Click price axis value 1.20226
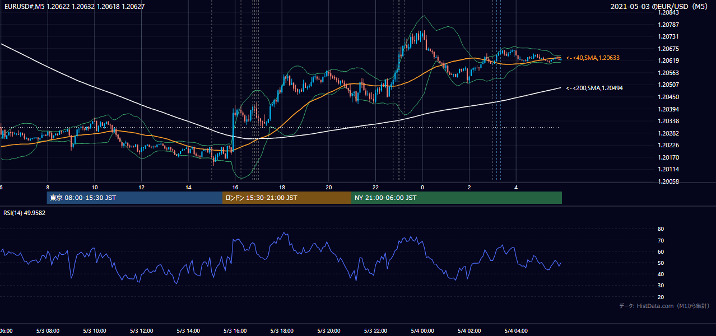Viewport: 716px width, 336px height. point(668,145)
